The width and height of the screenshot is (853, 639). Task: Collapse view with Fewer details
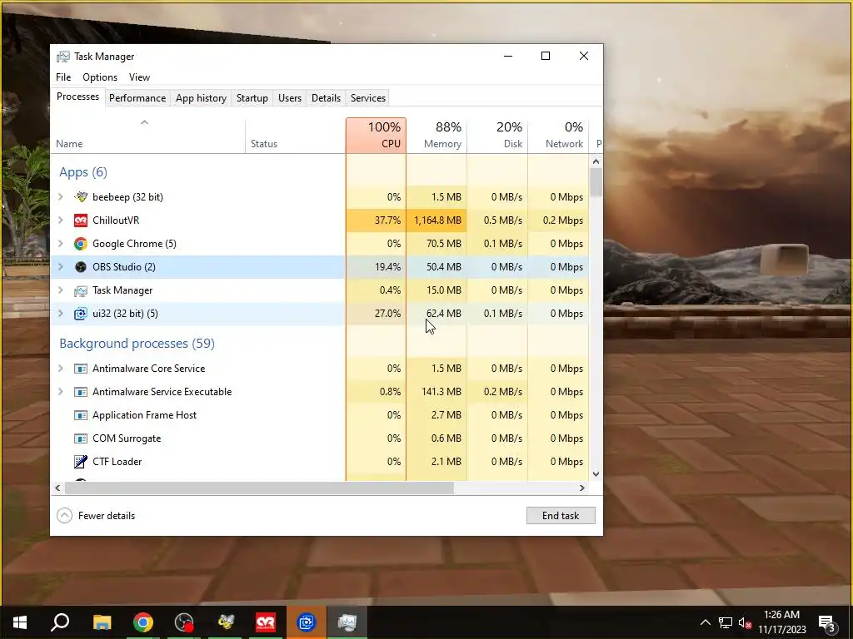[x=97, y=516]
